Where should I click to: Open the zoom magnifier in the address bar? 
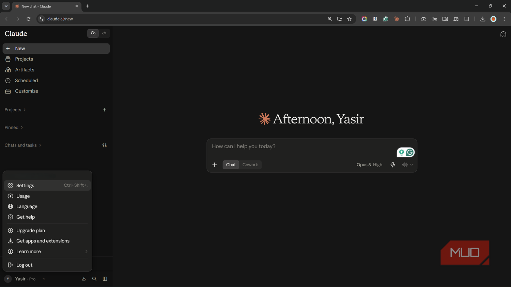330,19
